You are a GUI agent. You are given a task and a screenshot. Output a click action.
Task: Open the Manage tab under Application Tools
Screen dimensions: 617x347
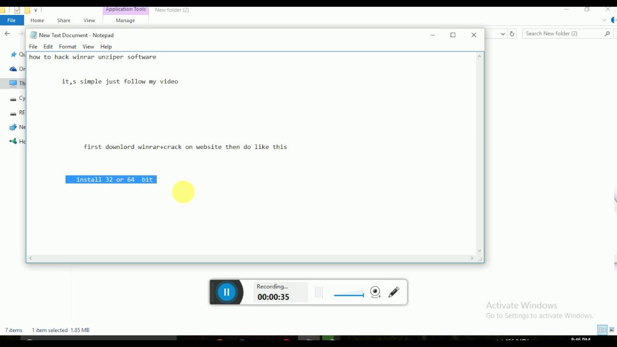125,20
